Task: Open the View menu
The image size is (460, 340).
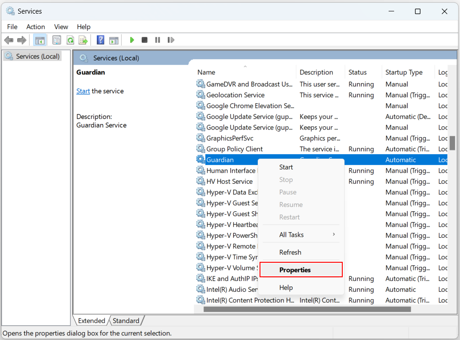Action: (61, 27)
